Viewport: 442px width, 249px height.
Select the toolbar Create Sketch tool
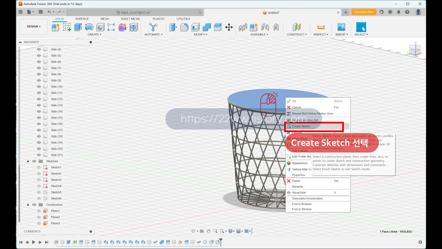67,27
